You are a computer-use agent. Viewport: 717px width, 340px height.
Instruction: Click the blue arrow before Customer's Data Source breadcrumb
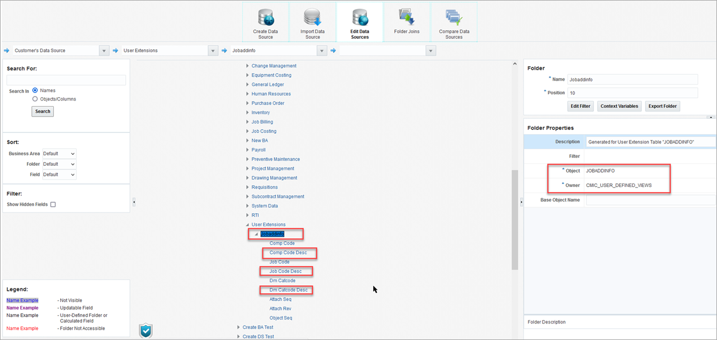pyautogui.click(x=5, y=50)
